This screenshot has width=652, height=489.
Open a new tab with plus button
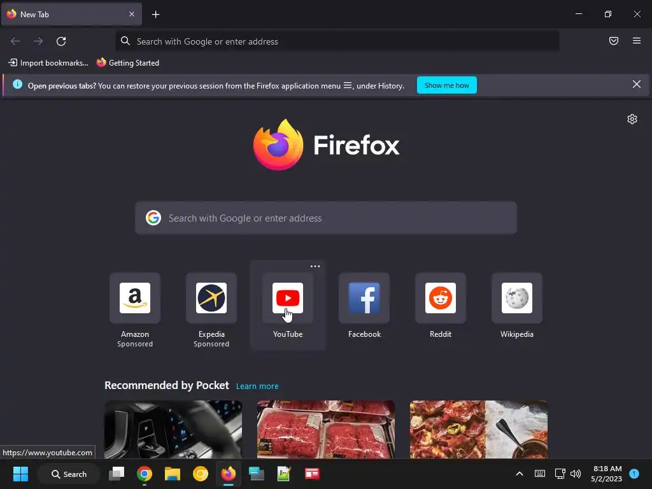pyautogui.click(x=155, y=15)
